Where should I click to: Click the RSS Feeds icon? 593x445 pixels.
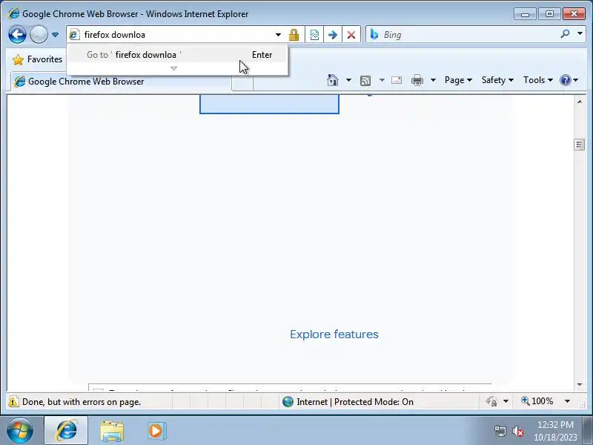coord(365,80)
